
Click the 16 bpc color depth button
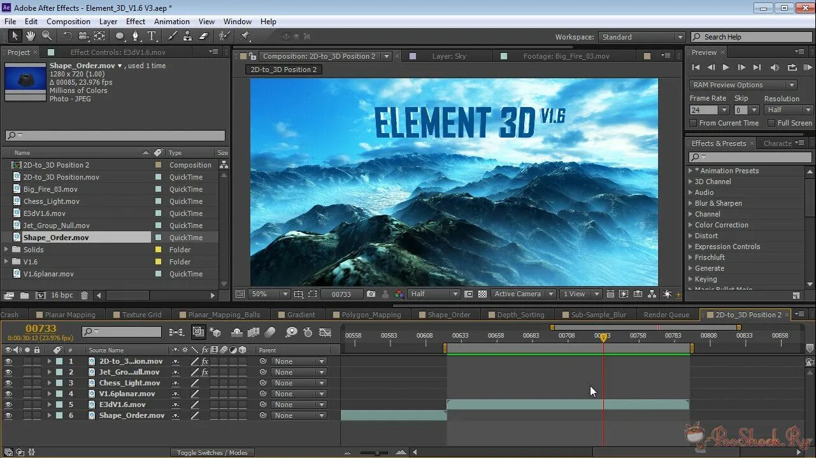pos(62,296)
